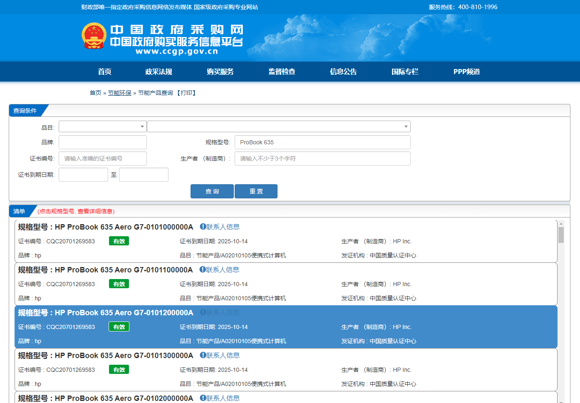This screenshot has width=580, height=403.
Task: Open 国际专栏 navigation menu
Action: click(x=405, y=72)
